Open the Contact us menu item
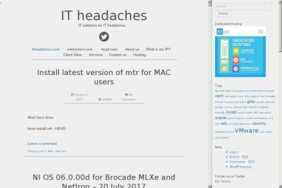This screenshot has height=188, width=282. coord(118,55)
